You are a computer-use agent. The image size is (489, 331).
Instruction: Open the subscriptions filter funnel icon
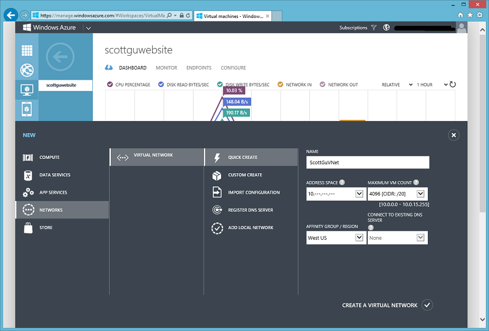(373, 28)
